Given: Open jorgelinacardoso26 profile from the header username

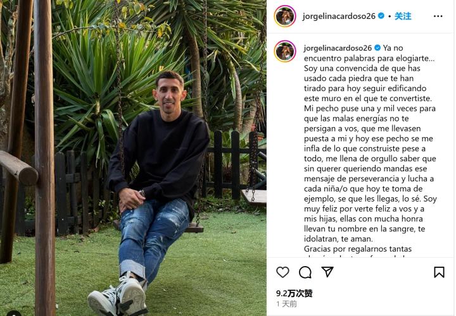Looking at the screenshot, I should tap(339, 16).
